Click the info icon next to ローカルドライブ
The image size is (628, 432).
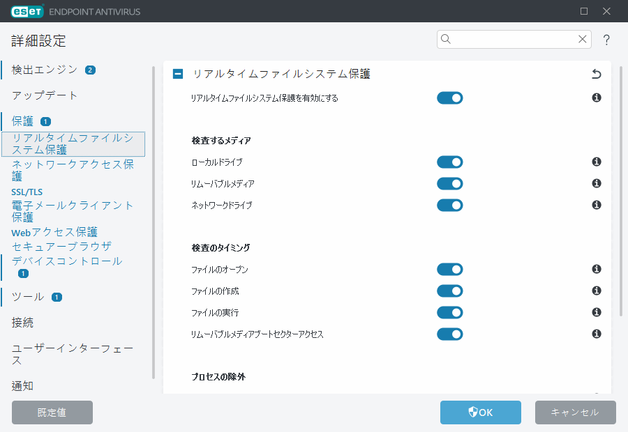pyautogui.click(x=597, y=162)
